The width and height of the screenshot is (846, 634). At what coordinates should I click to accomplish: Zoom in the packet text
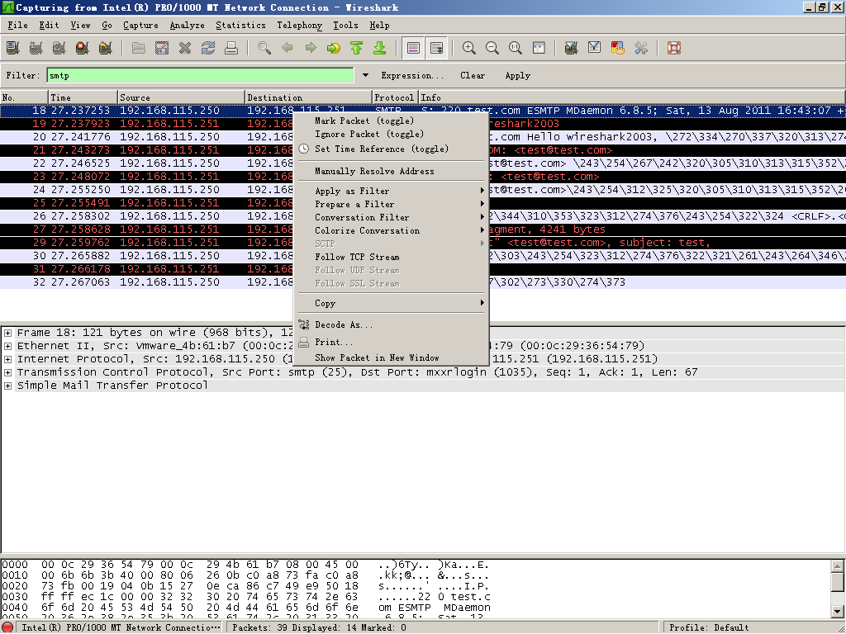(469, 48)
